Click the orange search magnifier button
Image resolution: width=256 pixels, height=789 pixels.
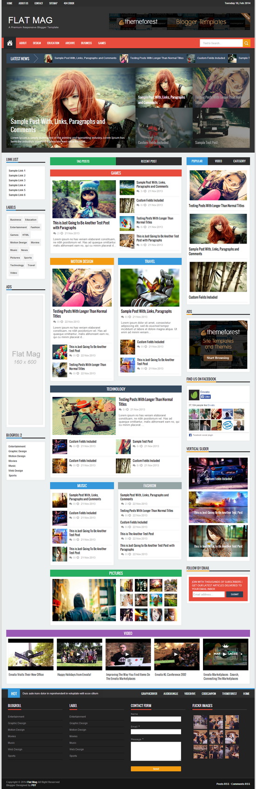246,43
